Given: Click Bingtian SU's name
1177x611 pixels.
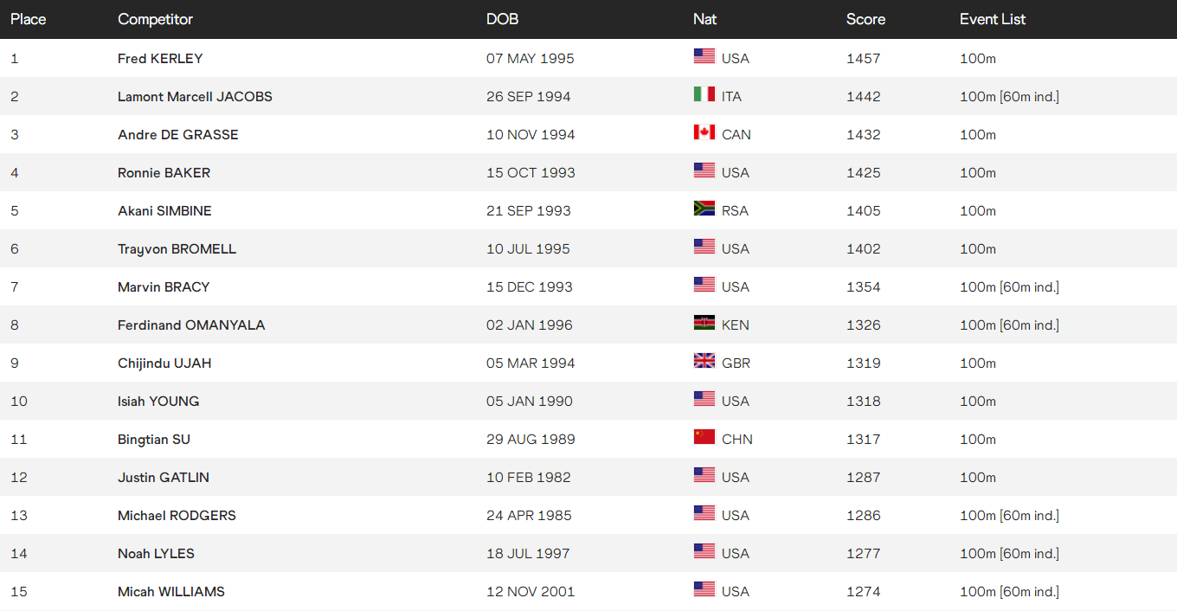Looking at the screenshot, I should coord(153,440).
